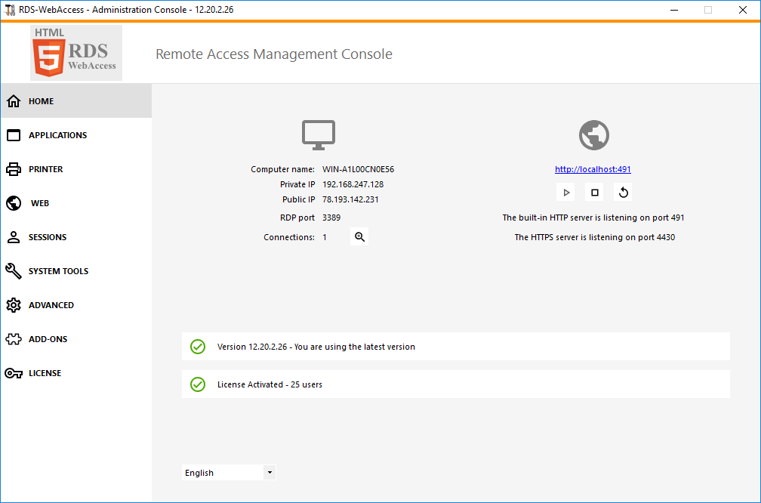Go to the ADD-ONS section label
761x503 pixels.
pos(48,339)
